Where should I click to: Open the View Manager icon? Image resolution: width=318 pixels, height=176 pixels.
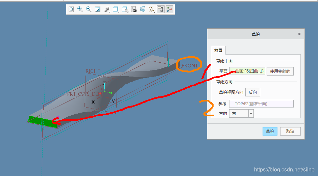click(x=125, y=9)
